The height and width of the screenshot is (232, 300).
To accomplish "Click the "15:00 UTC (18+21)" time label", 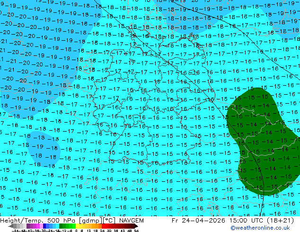I will pos(262,221).
